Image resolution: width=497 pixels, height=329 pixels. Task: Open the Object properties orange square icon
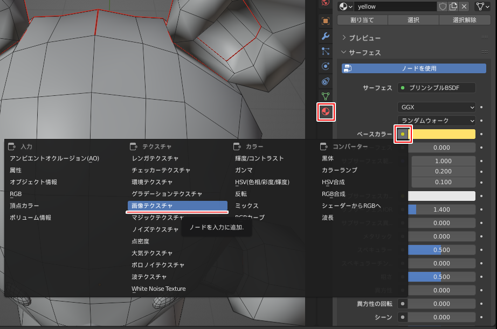pyautogui.click(x=326, y=21)
